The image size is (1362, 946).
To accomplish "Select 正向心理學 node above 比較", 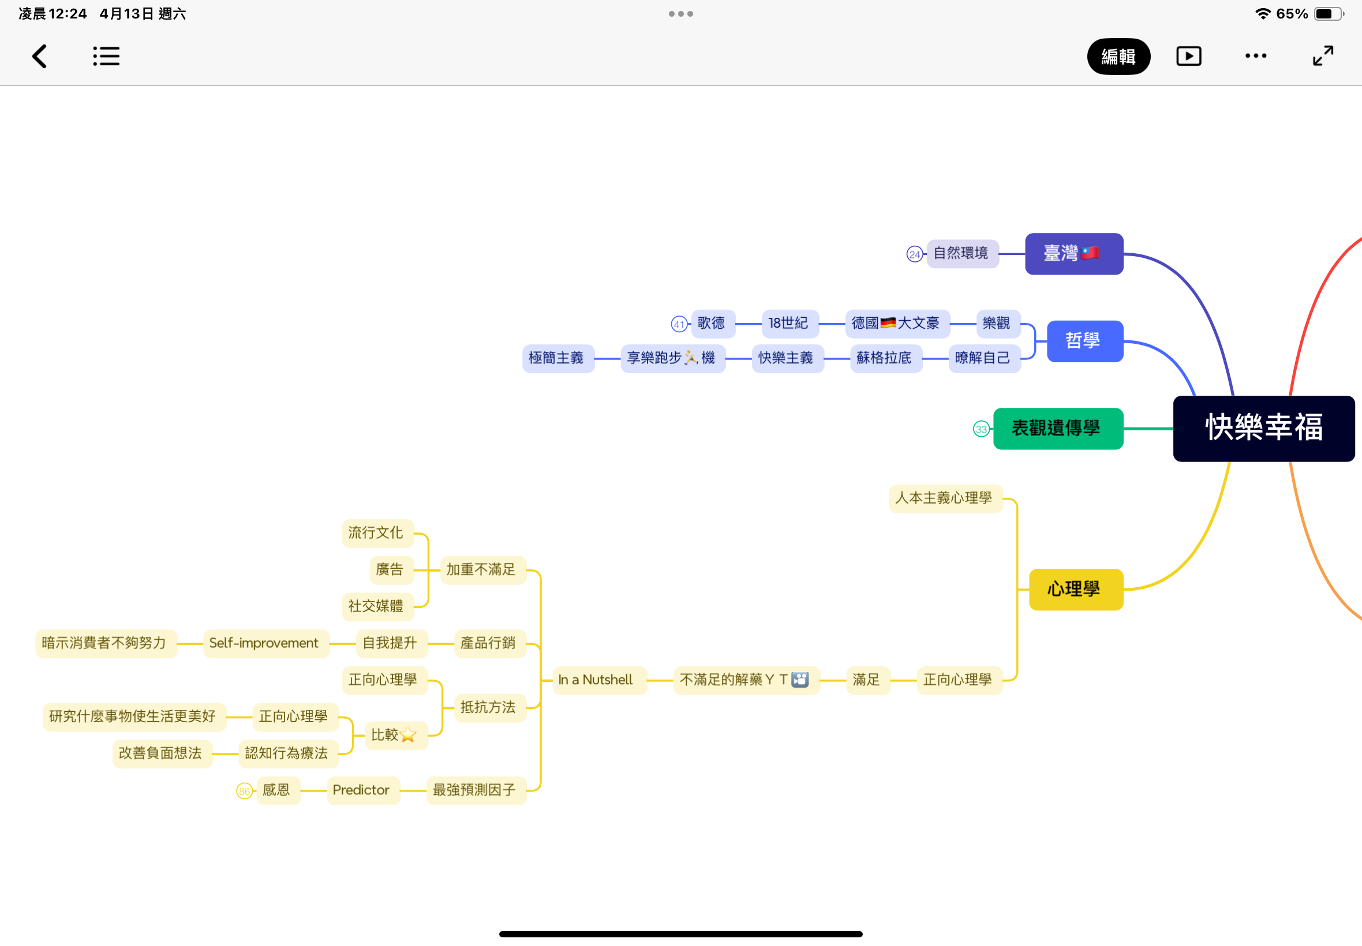I will 384,681.
